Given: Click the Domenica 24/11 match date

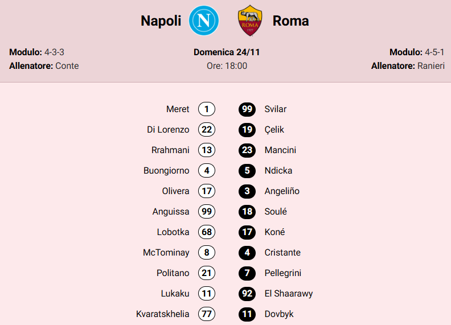Looking at the screenshot, I should (x=227, y=52).
